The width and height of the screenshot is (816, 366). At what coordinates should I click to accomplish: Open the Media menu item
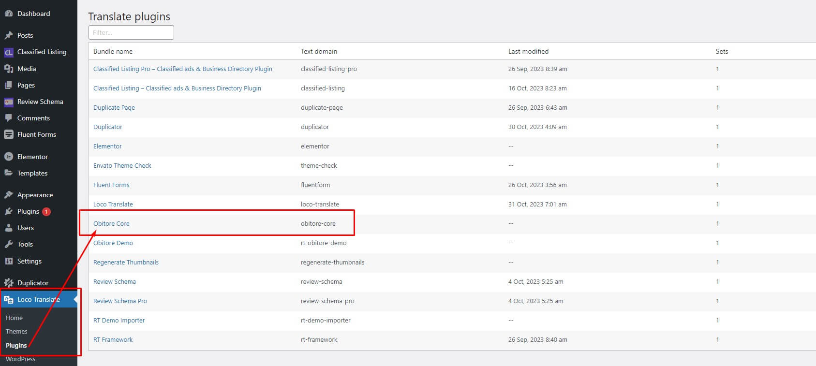coord(27,69)
